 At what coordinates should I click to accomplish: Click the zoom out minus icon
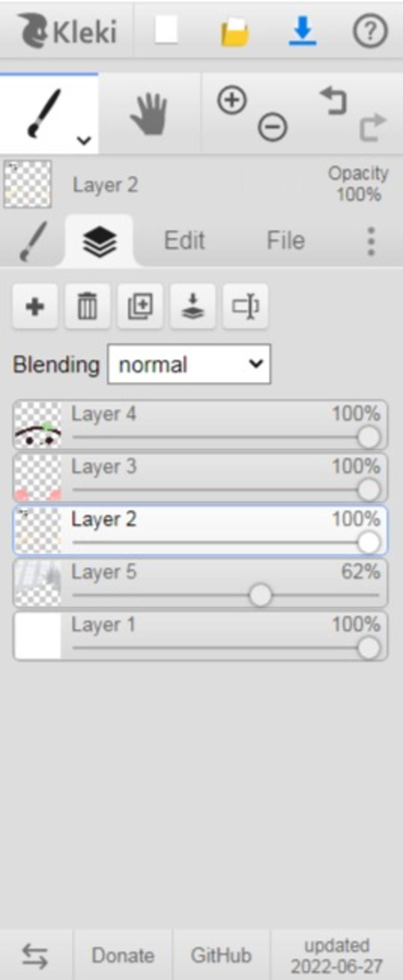[x=272, y=127]
